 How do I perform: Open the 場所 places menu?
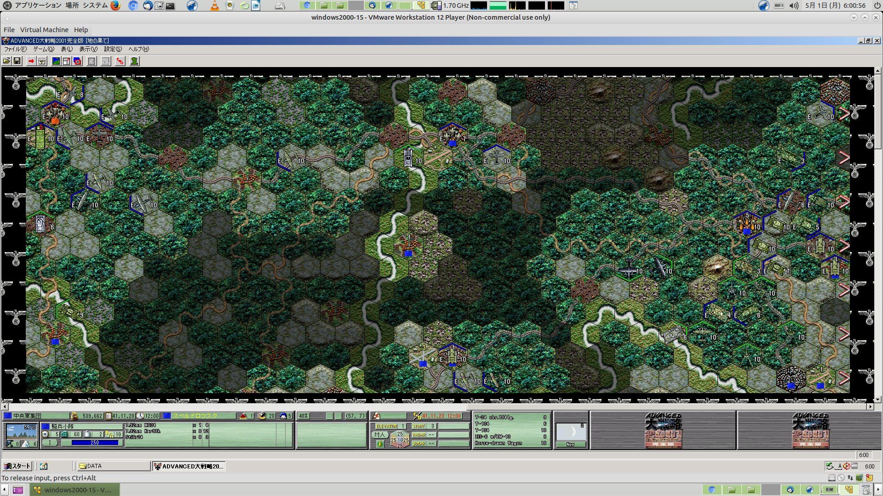(x=72, y=6)
